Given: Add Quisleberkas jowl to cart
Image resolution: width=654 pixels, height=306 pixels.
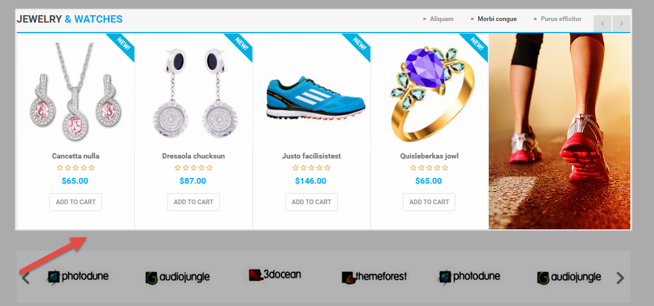Looking at the screenshot, I should point(429,202).
